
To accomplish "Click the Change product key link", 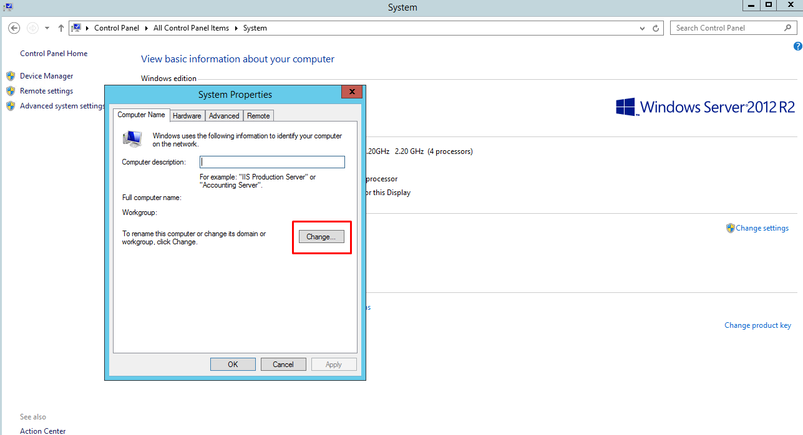I will coord(757,325).
